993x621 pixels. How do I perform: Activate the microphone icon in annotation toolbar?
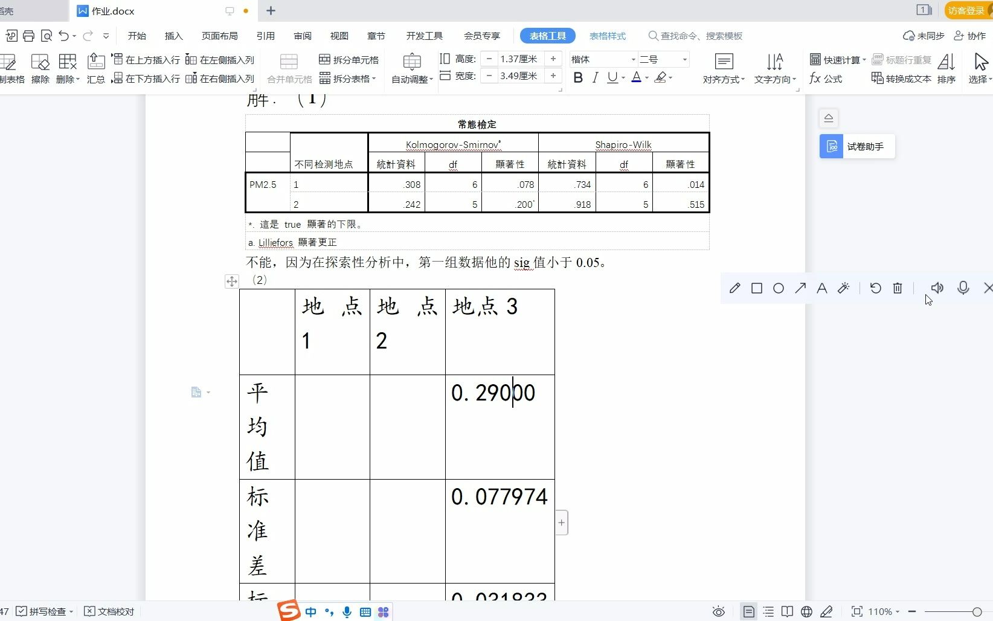(963, 288)
